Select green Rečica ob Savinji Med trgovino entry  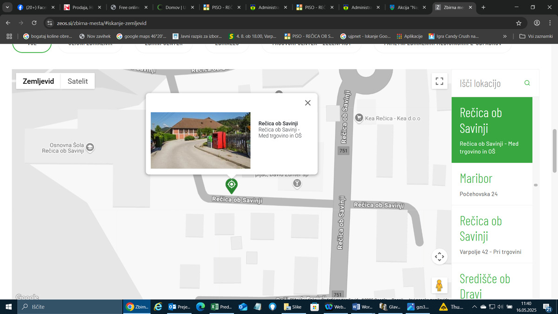click(492, 130)
